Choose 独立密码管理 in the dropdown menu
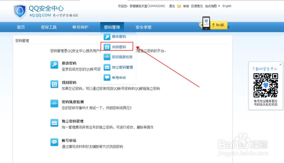Screen dimensions: 284x163 pyautogui.click(x=122, y=67)
